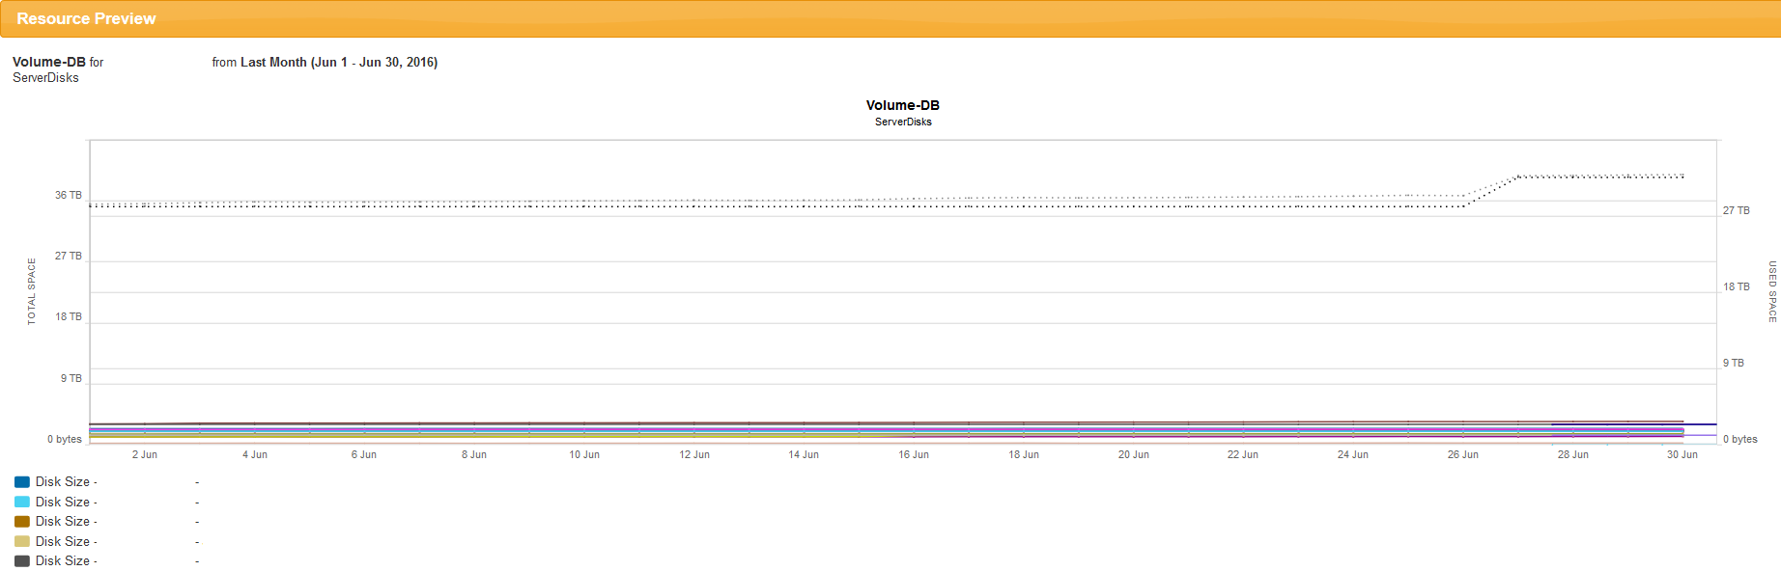Click the Disk Size label beside dark blue swatch
Screen dimensions: 1781x571
[x=67, y=482]
